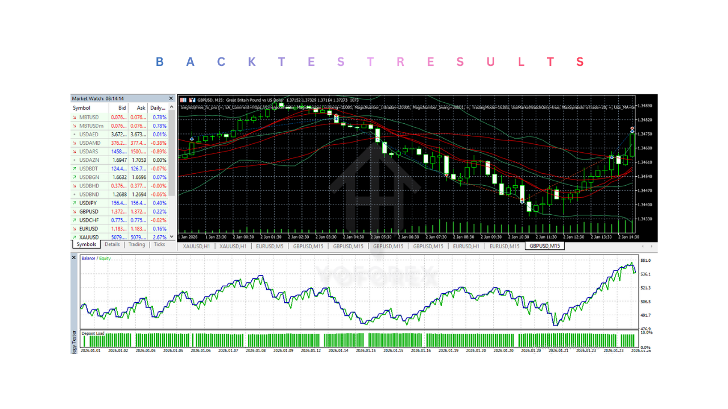This screenshot has width=728, height=409.
Task: Select the candlestick chart icon next to GBPUSD,M15
Action: [192, 99]
